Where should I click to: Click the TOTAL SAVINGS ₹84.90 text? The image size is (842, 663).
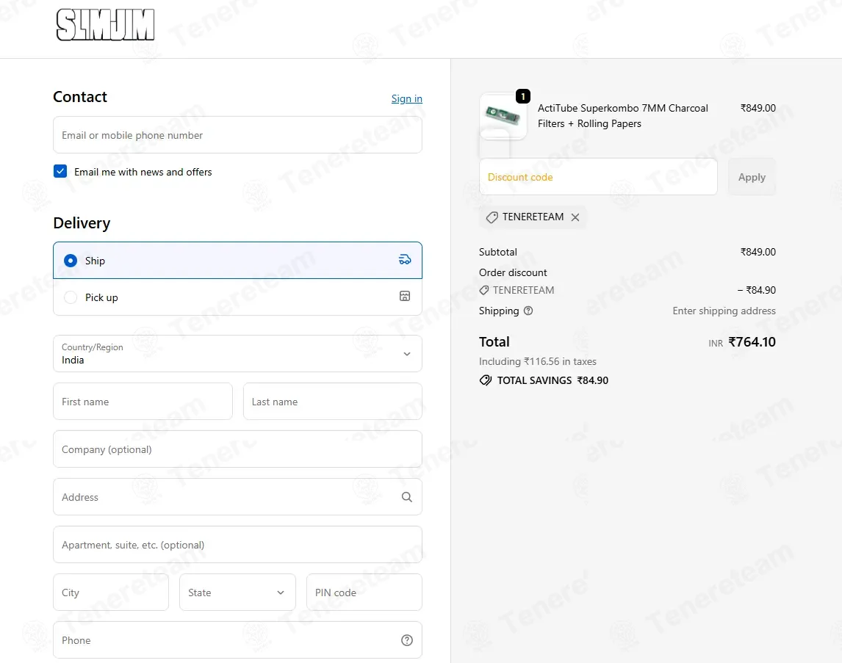pos(553,380)
